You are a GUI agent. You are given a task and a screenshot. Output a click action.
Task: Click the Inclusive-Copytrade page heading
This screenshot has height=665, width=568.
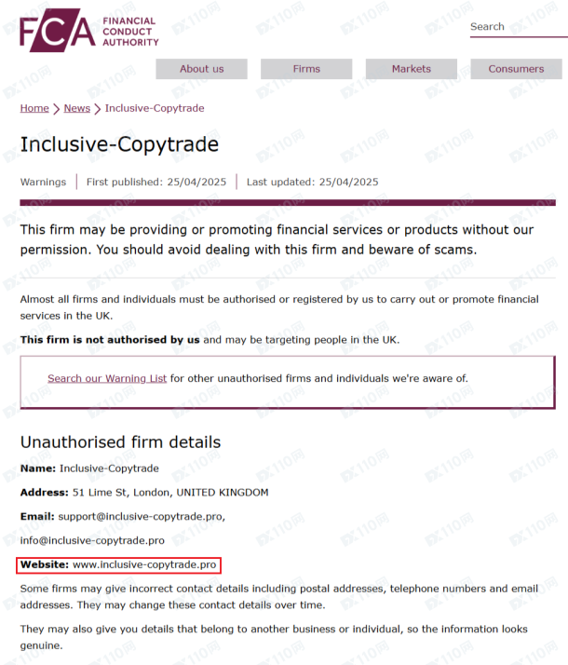[x=119, y=144]
